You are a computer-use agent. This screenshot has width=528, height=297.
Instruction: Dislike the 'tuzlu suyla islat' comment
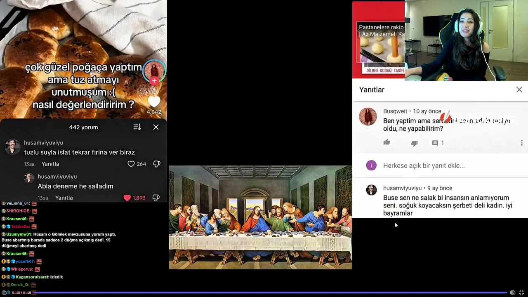tap(157, 164)
